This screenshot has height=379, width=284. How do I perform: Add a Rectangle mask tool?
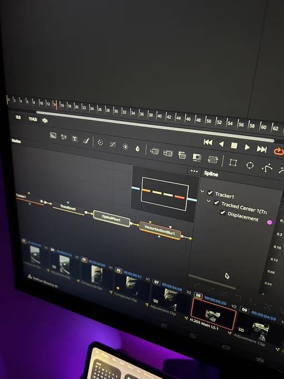233,162
